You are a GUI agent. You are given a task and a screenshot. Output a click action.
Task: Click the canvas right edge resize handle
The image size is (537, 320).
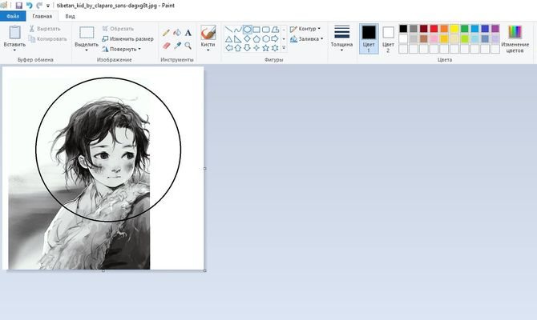(x=205, y=169)
